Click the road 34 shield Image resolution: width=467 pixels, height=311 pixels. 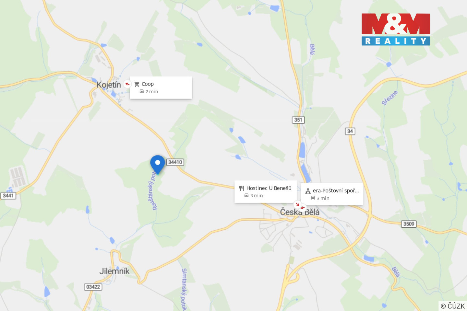pyautogui.click(x=350, y=131)
